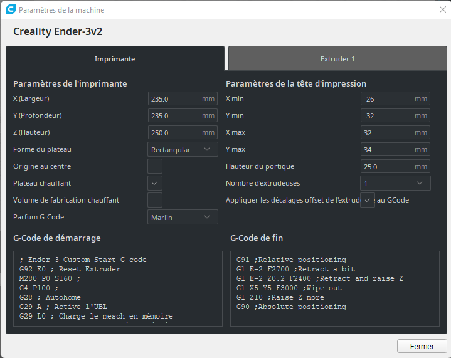Edit the Y max field
This screenshot has height=358, width=451.
click(x=395, y=149)
